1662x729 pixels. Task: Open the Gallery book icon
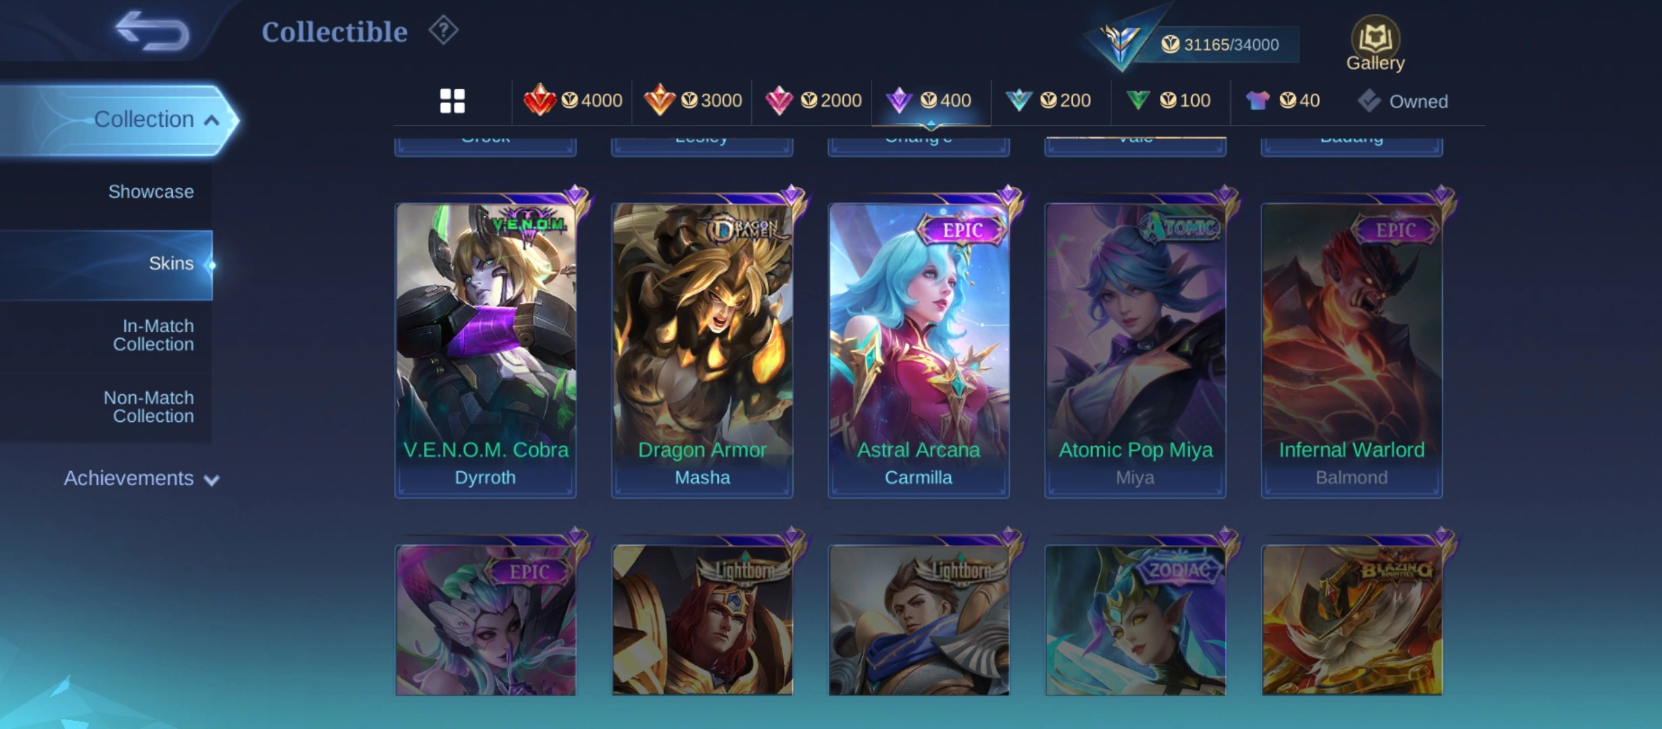tap(1375, 43)
